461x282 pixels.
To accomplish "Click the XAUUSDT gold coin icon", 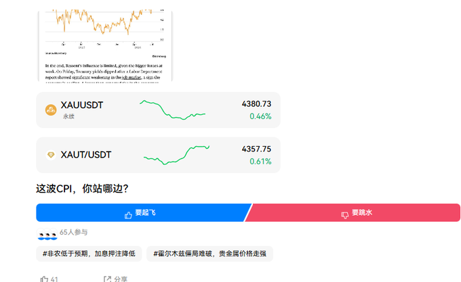I will 51,110.
